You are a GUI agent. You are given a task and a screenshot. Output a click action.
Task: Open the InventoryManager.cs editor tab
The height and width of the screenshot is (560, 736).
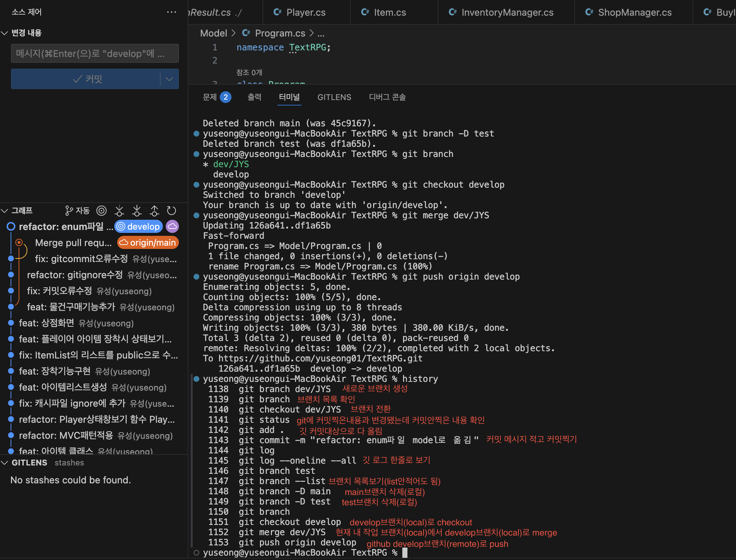507,12
